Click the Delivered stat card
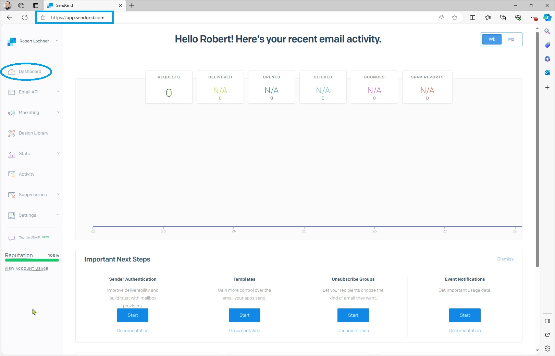Viewport: 555px width, 356px height. click(220, 87)
